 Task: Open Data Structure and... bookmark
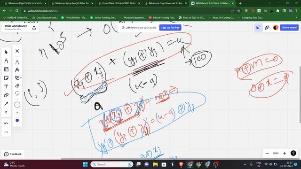(45, 18)
